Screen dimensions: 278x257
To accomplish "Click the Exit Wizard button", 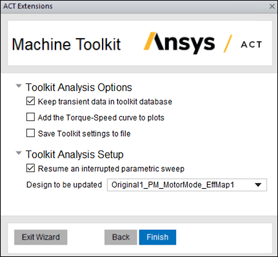I will [41, 237].
